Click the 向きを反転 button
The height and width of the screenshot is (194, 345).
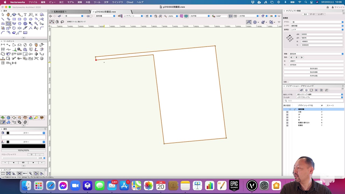[314, 76]
